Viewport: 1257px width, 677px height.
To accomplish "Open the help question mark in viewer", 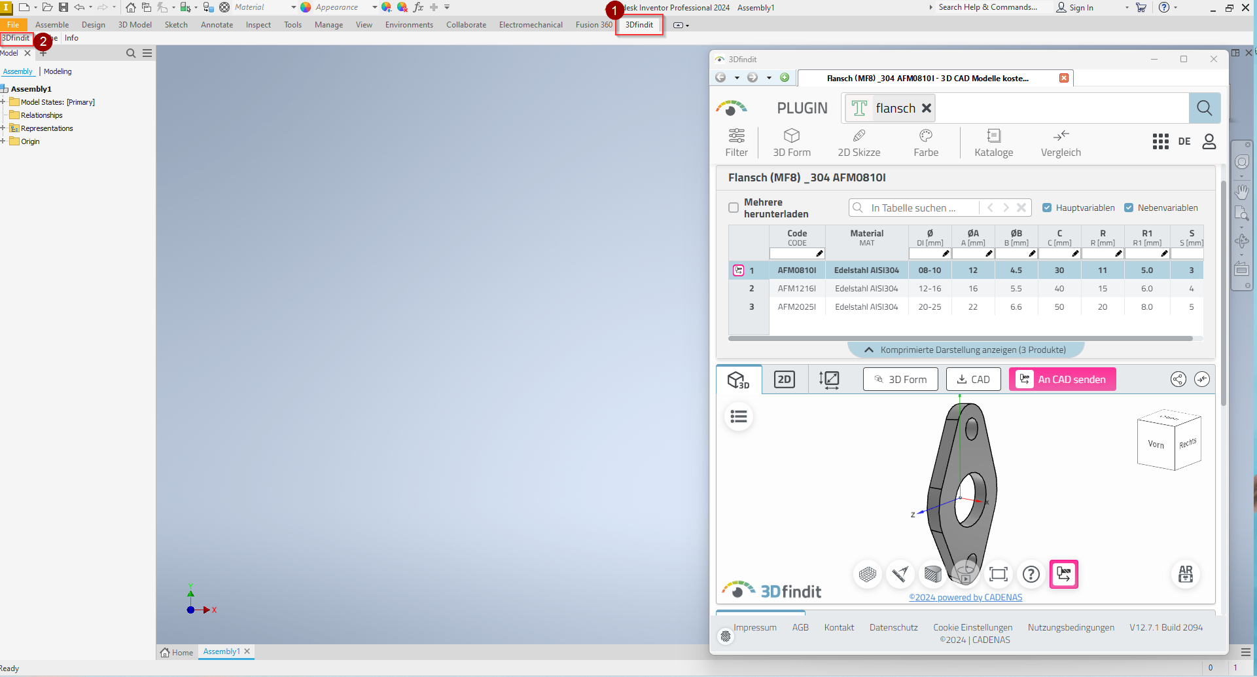I will coord(1031,574).
